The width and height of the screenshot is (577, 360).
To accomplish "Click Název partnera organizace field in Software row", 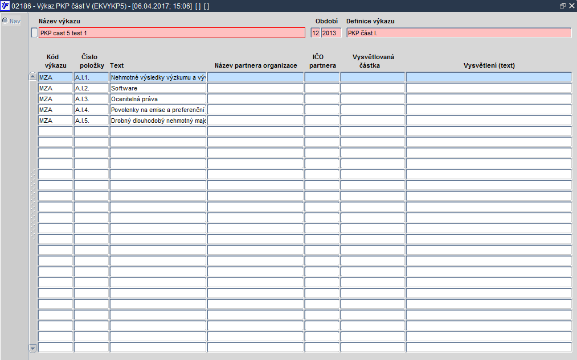I will point(255,88).
